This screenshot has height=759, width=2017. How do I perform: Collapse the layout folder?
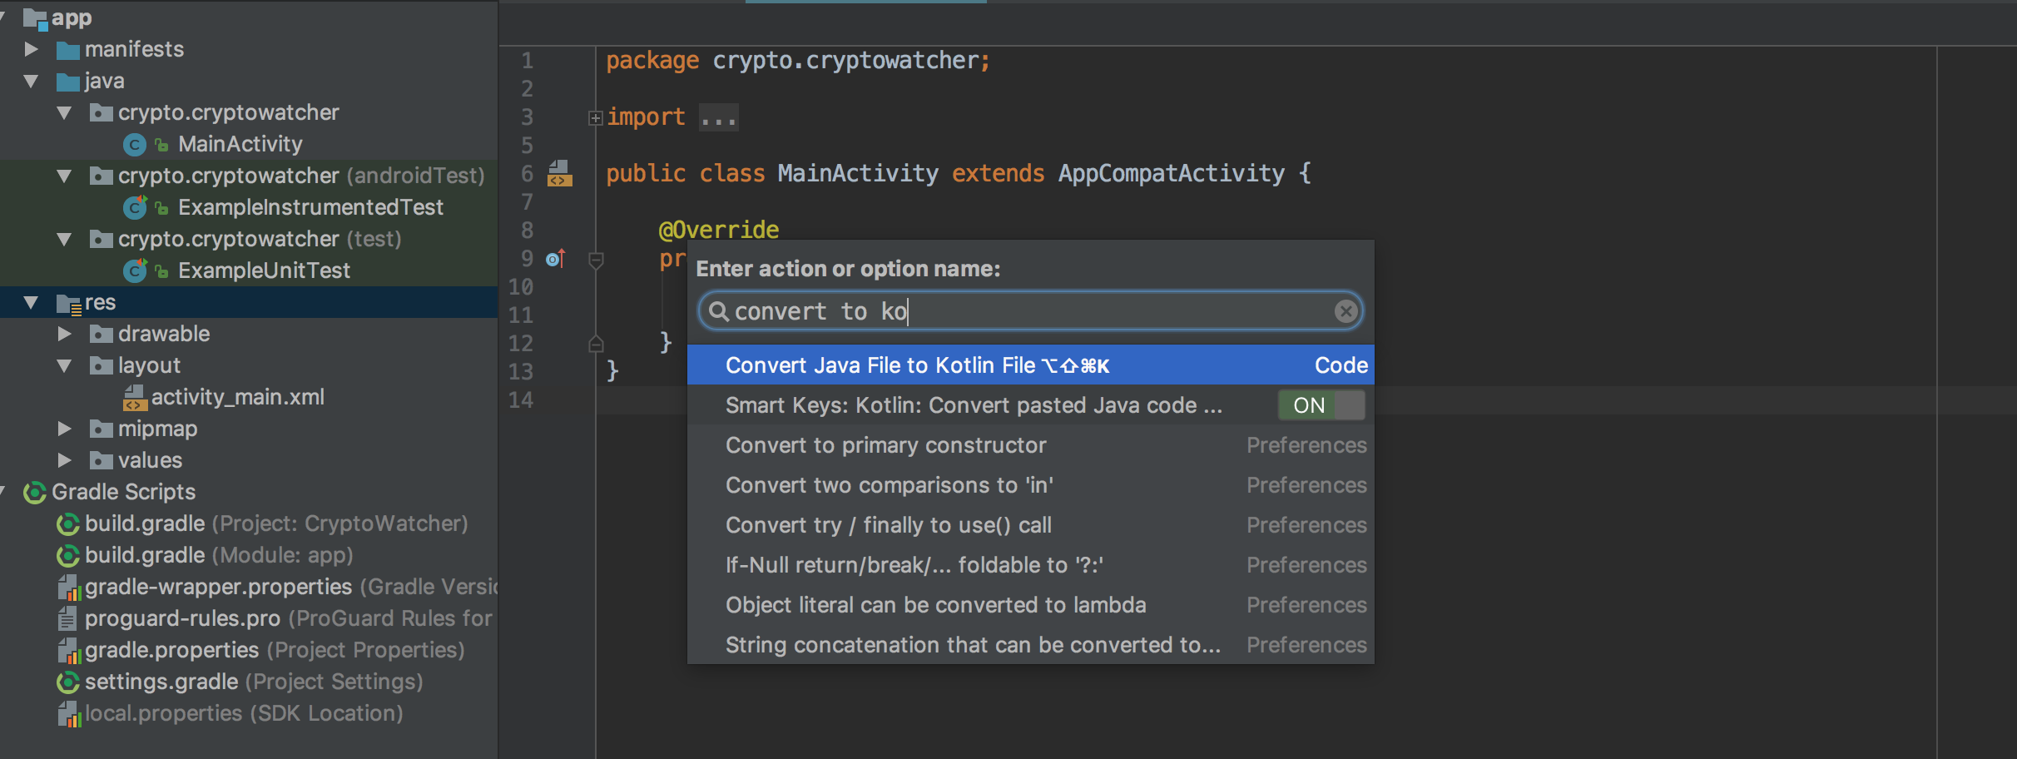[x=64, y=366]
